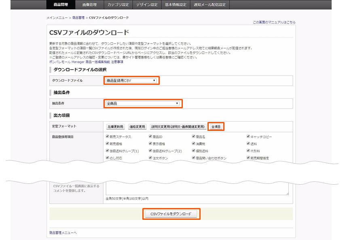Image resolution: width=347 pixels, height=240 pixels.
Task: Open the 商品管理メニューへ link at the bottom
Action: pos(63,233)
